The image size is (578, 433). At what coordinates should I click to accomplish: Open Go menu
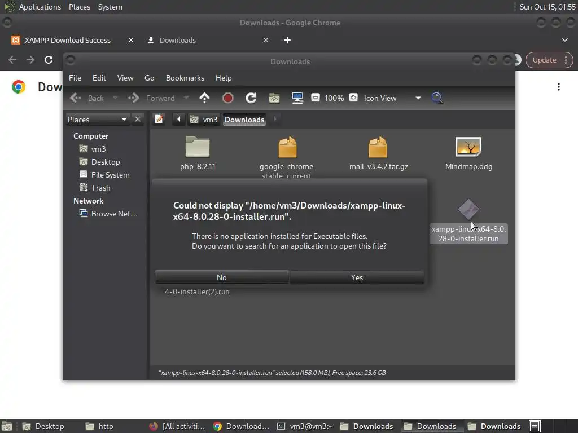149,78
